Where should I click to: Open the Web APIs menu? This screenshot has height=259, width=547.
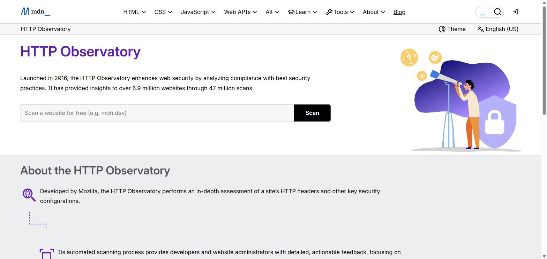pos(240,12)
